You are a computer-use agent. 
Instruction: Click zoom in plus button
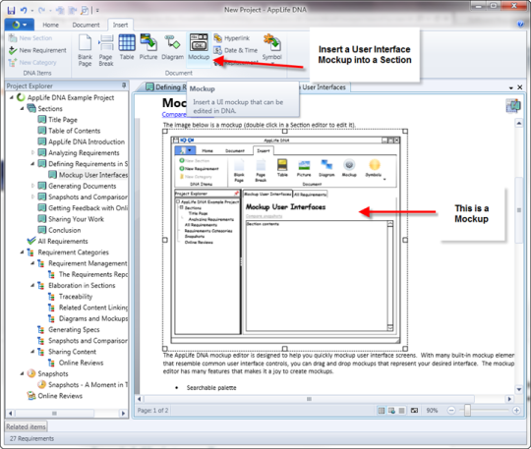click(x=516, y=411)
